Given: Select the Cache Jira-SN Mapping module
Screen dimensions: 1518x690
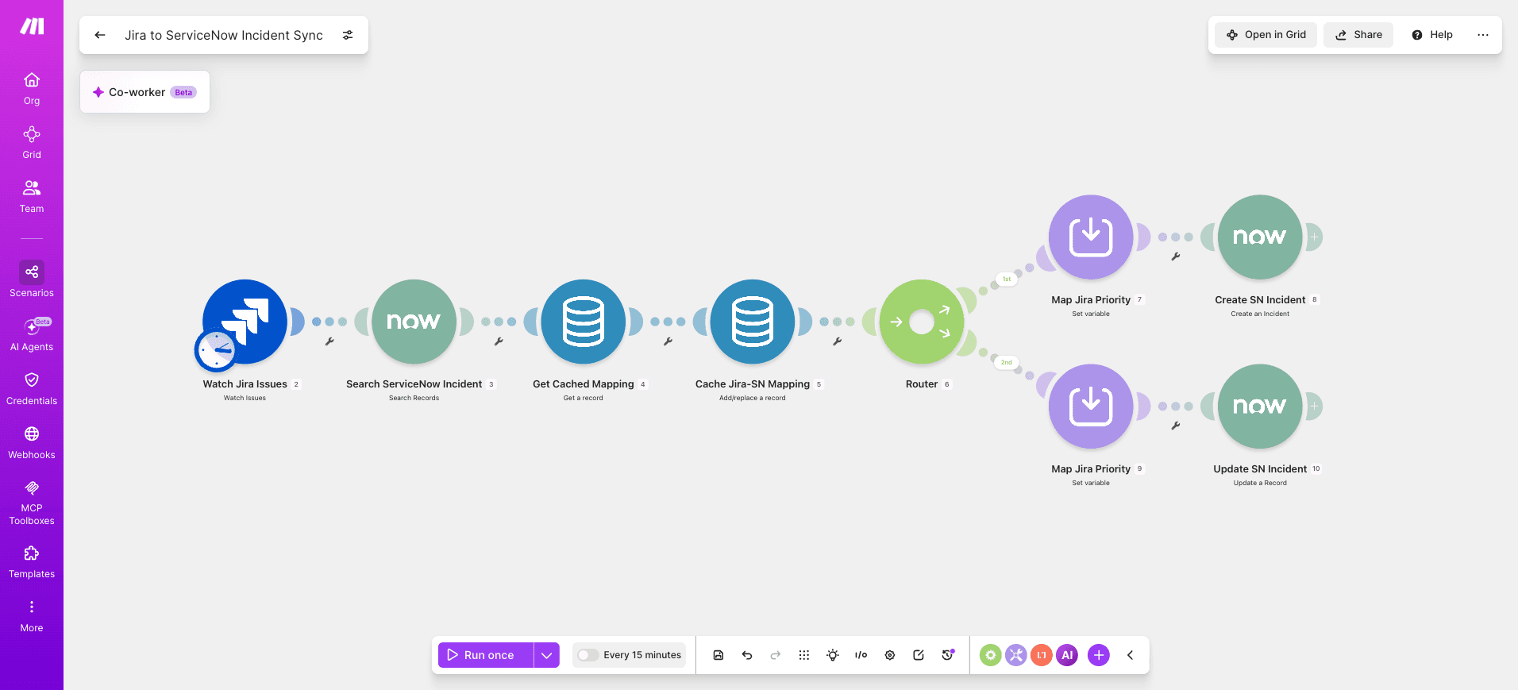Looking at the screenshot, I should tap(753, 321).
